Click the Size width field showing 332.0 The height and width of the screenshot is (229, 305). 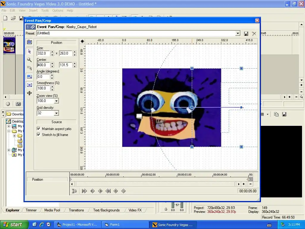click(43, 53)
